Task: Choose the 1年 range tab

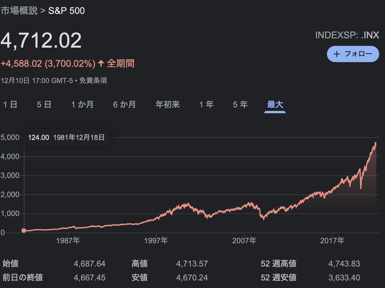Action: pos(206,105)
